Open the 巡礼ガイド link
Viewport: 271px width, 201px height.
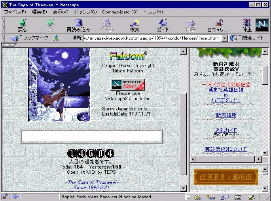click(226, 130)
